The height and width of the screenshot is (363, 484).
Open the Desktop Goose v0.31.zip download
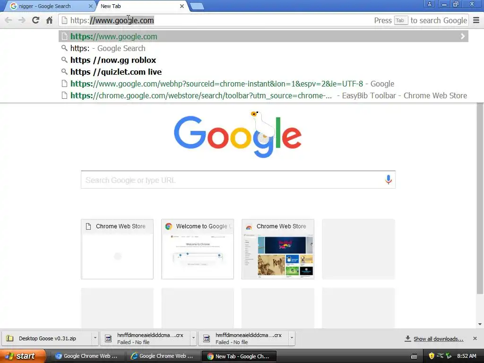pos(47,338)
